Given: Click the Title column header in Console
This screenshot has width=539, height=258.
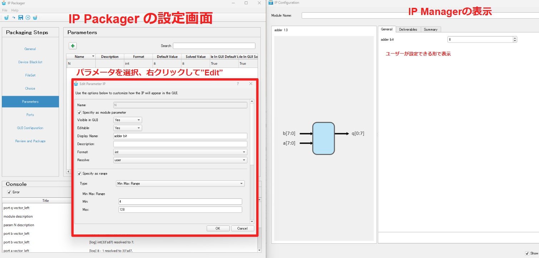Looking at the screenshot, I should point(45,201).
